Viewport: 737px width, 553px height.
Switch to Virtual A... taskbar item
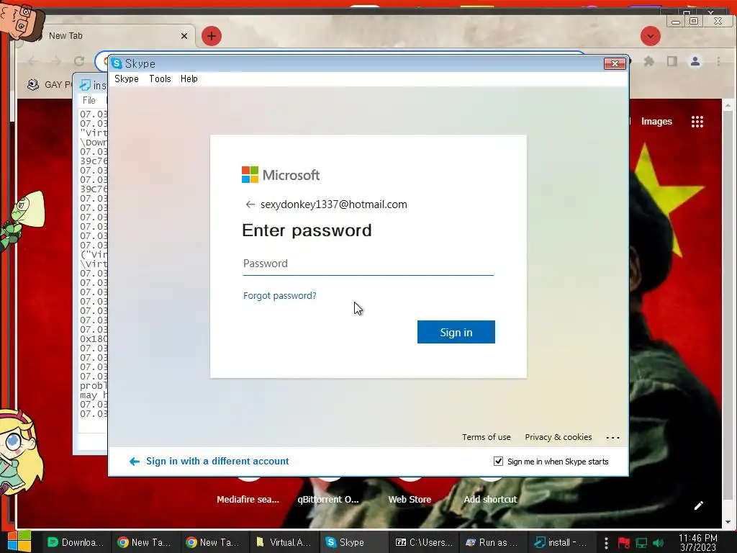tap(284, 542)
